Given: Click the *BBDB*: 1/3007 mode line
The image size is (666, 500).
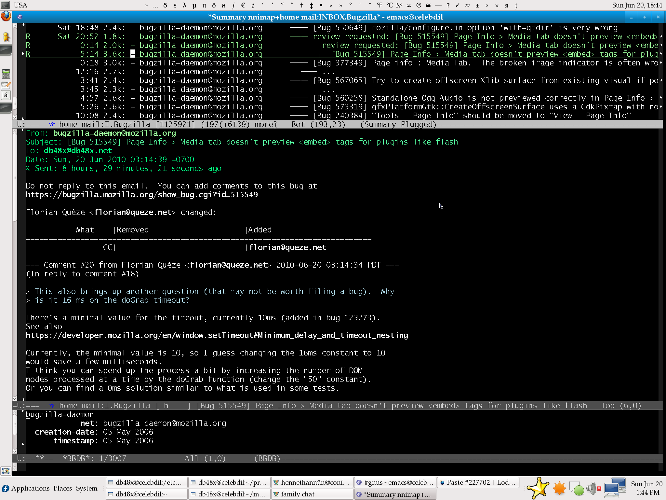Looking at the screenshot, I should (x=338, y=458).
